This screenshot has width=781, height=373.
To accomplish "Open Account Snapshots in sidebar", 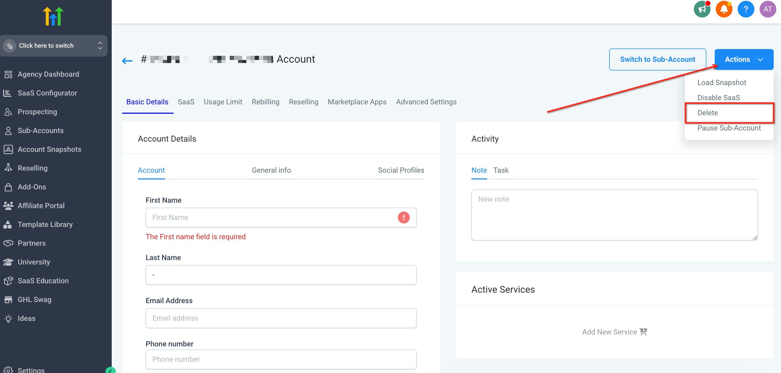I will coord(49,149).
